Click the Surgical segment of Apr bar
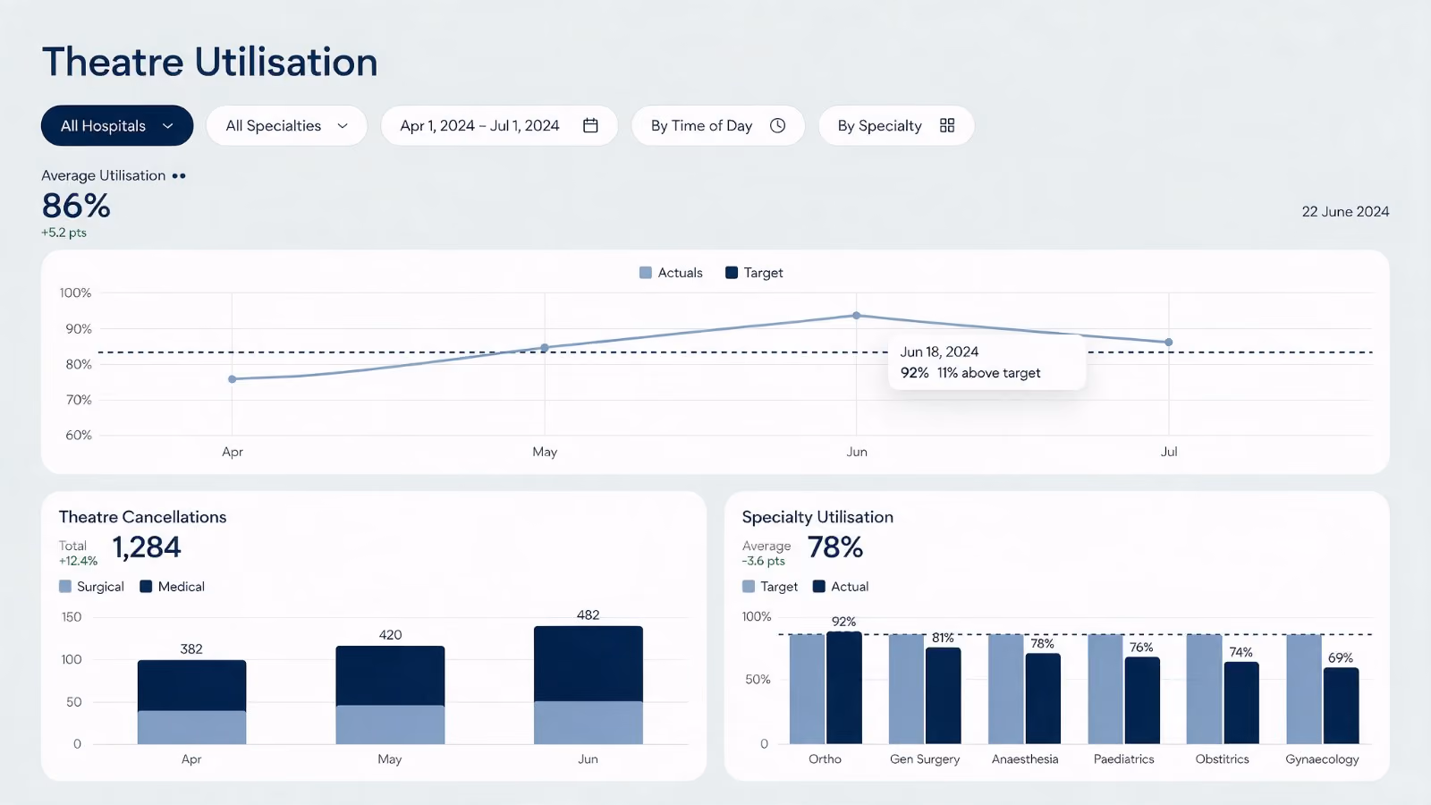Screen dimensions: 1431x805 coord(191,727)
